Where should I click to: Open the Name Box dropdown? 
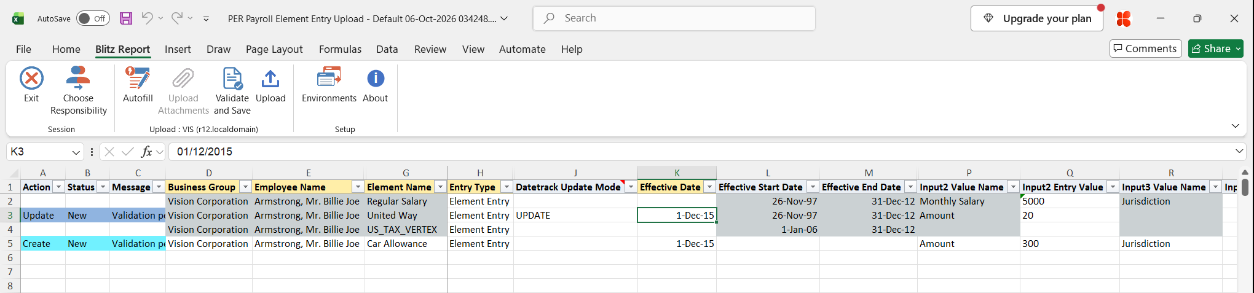point(76,152)
